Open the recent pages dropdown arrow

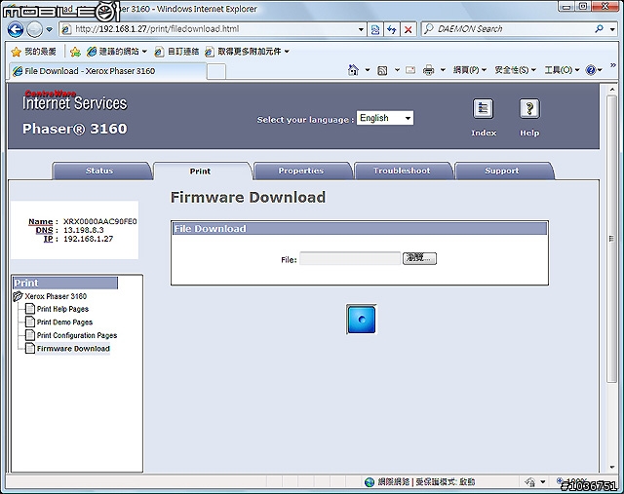tap(49, 29)
